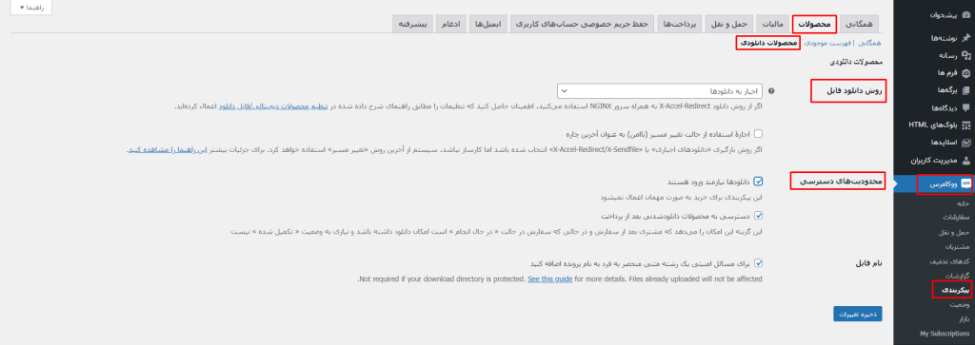Open the فهرست موجودی sub-section link
This screenshot has width=975, height=345.
coord(827,43)
